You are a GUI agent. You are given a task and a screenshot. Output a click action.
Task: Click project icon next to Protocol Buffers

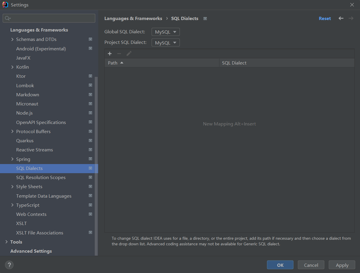pos(91,131)
